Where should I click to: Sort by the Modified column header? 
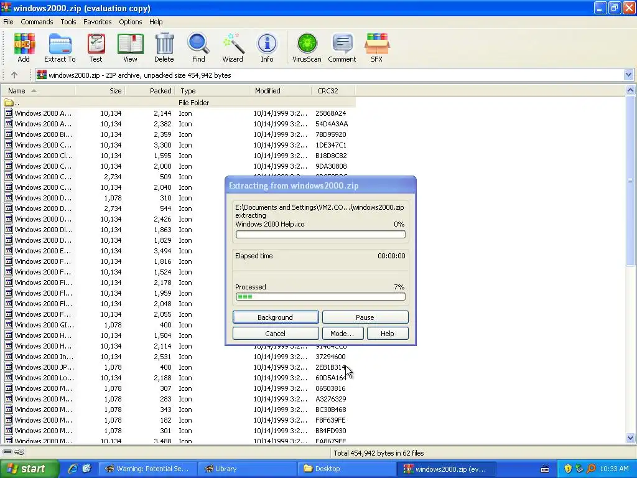click(281, 91)
